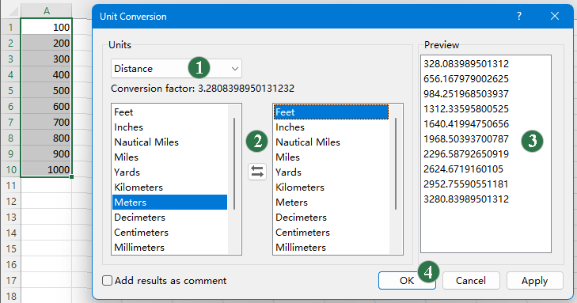The image size is (577, 303).
Task: Select cell A1 containing 100
Action: tap(47, 27)
